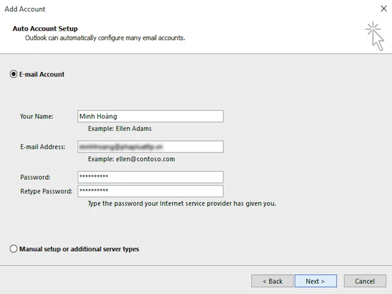Select the Retype Password field

[x=150, y=191]
